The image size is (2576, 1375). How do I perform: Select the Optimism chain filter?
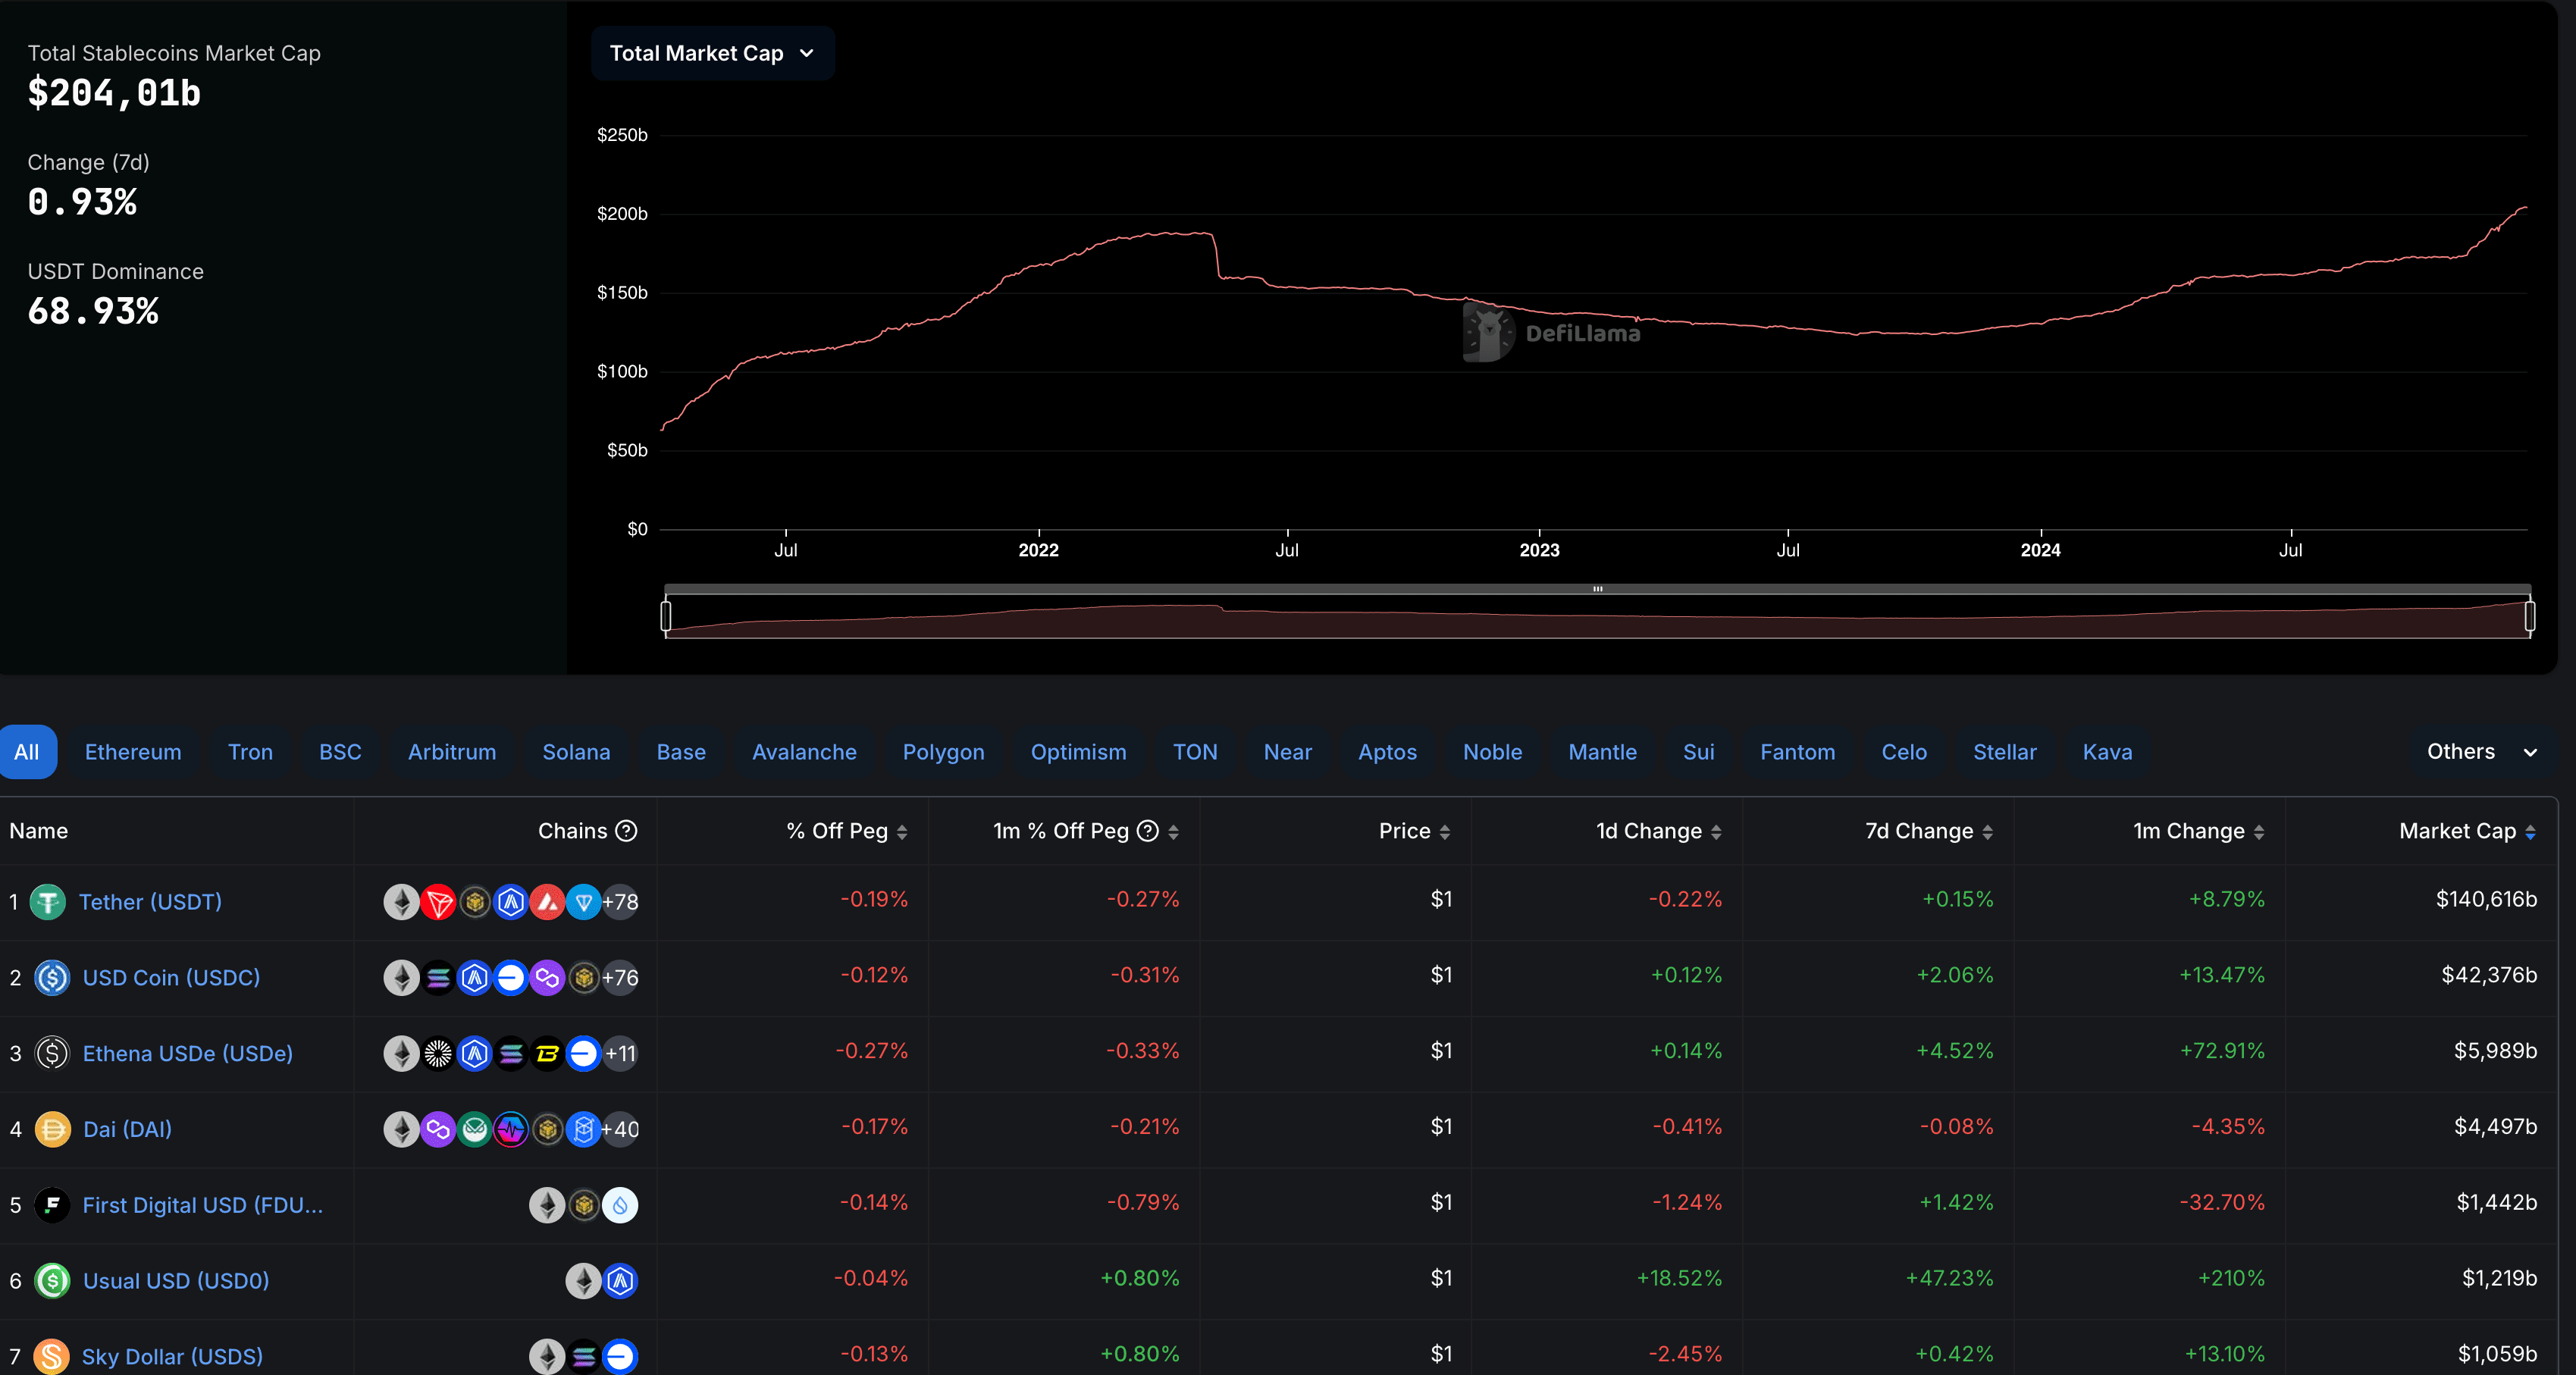(1078, 752)
